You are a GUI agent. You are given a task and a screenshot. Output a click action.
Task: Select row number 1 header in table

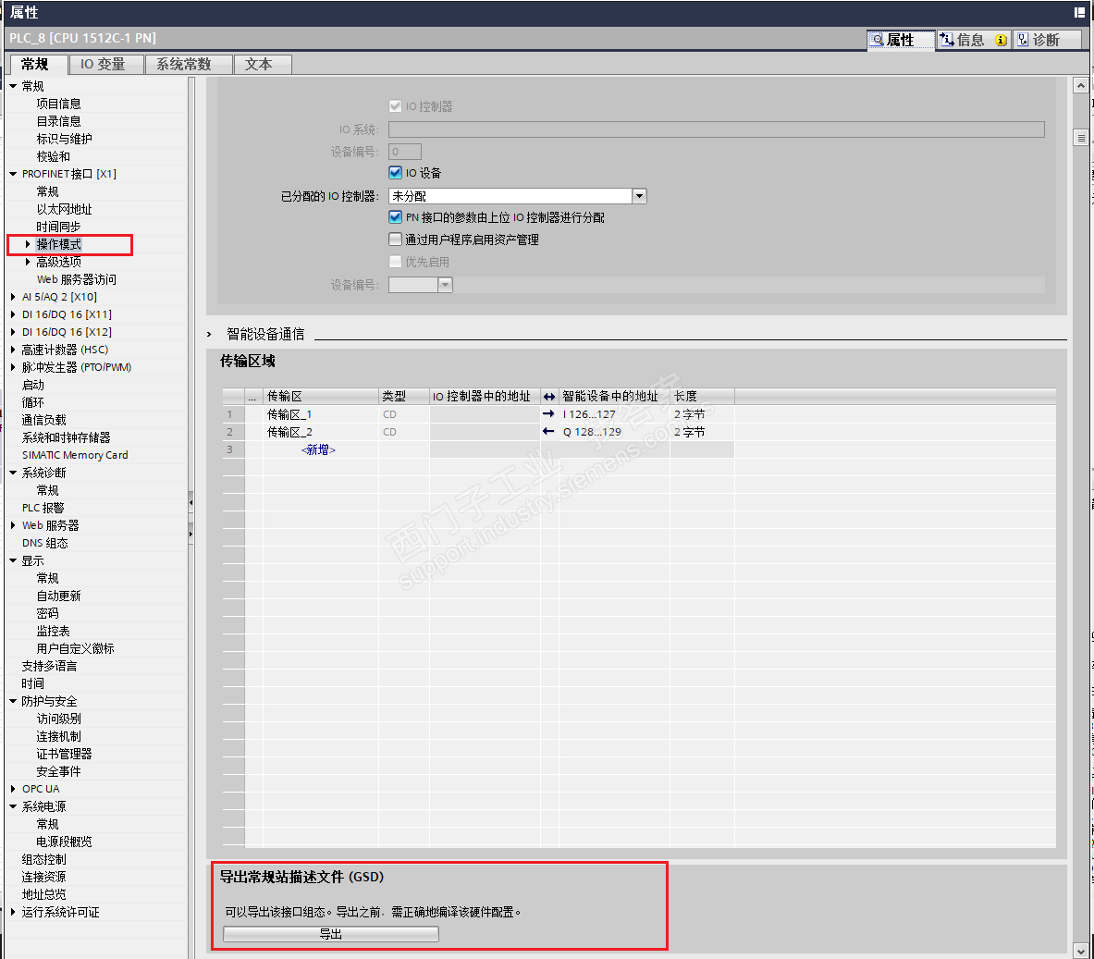tap(233, 414)
